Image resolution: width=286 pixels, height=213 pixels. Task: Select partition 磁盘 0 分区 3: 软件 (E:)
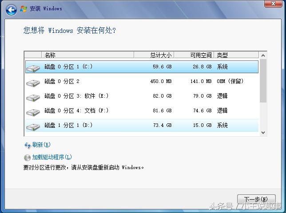tap(142, 96)
